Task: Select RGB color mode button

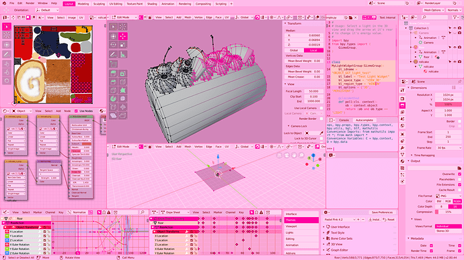Action: click(448, 201)
